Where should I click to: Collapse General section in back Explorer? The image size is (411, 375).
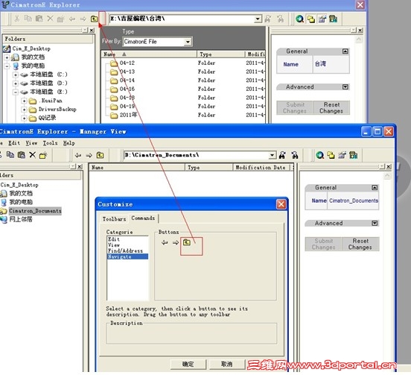(345, 51)
